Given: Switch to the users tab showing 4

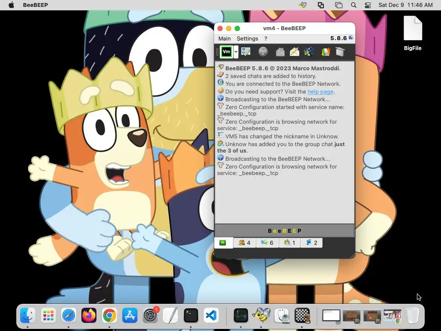Looking at the screenshot, I should (x=245, y=243).
